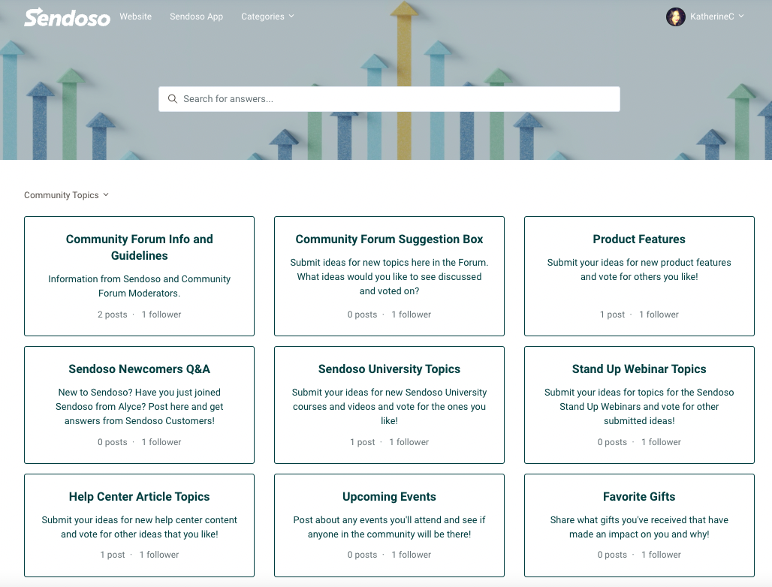Click "0 posts" under Community Forum Suggestion Box
The height and width of the screenshot is (587, 772).
tap(363, 315)
